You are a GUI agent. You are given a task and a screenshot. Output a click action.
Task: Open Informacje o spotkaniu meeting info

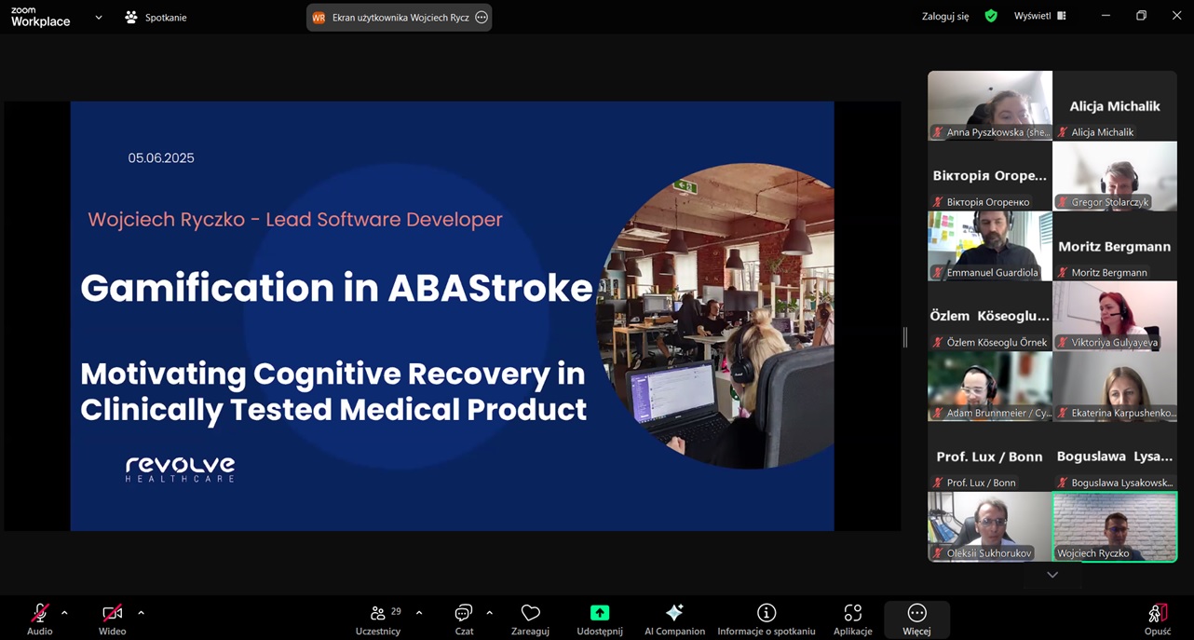pyautogui.click(x=766, y=619)
